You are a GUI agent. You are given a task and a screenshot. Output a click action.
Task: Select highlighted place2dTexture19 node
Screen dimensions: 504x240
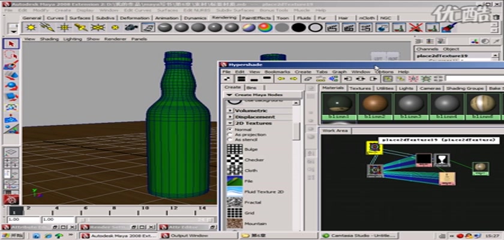374,148
